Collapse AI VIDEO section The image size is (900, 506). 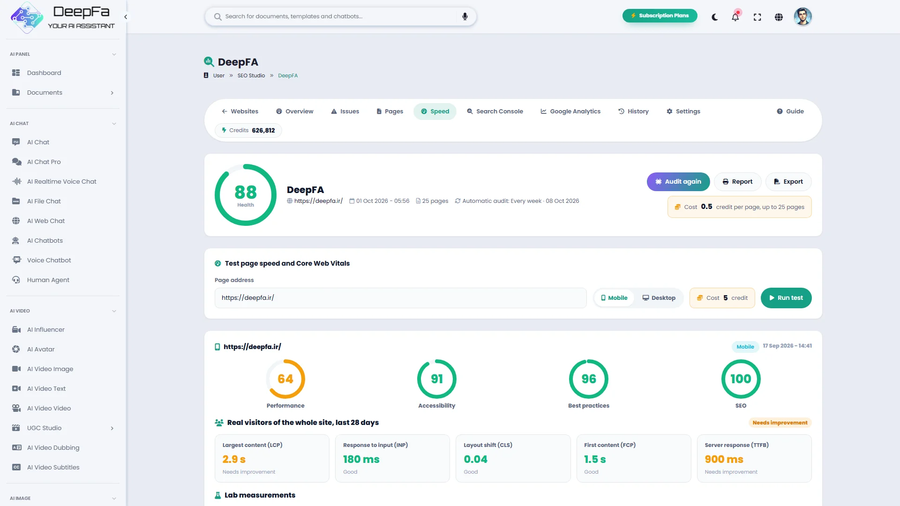click(x=114, y=311)
